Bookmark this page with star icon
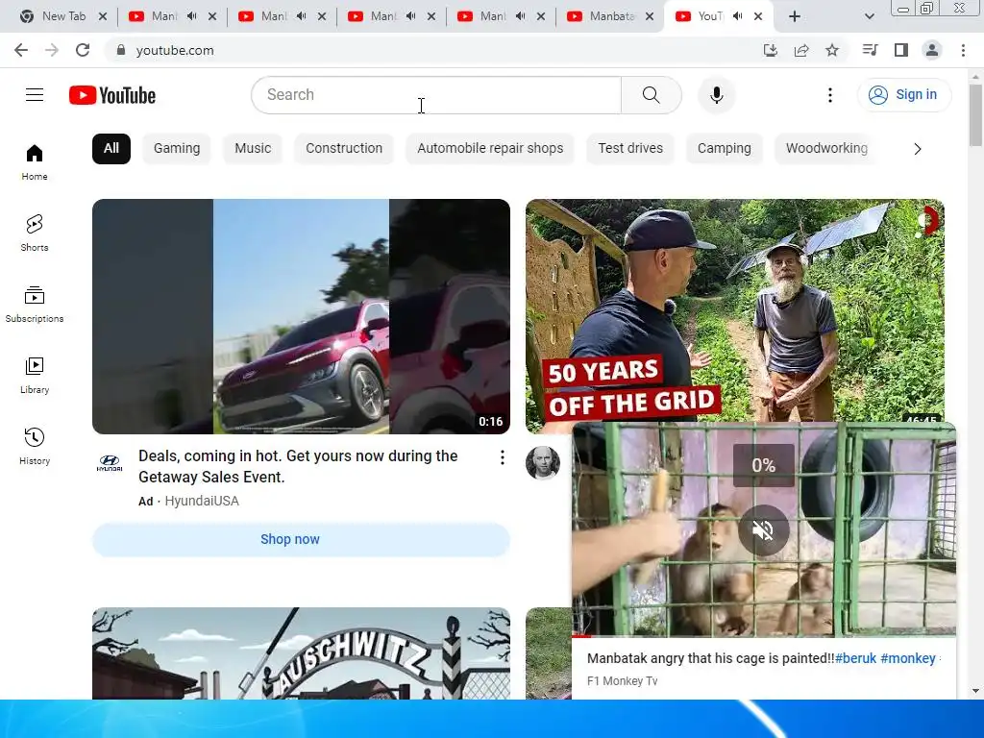 tap(832, 50)
